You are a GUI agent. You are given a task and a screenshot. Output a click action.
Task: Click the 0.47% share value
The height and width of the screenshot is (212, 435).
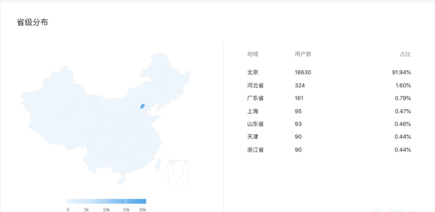click(x=403, y=111)
